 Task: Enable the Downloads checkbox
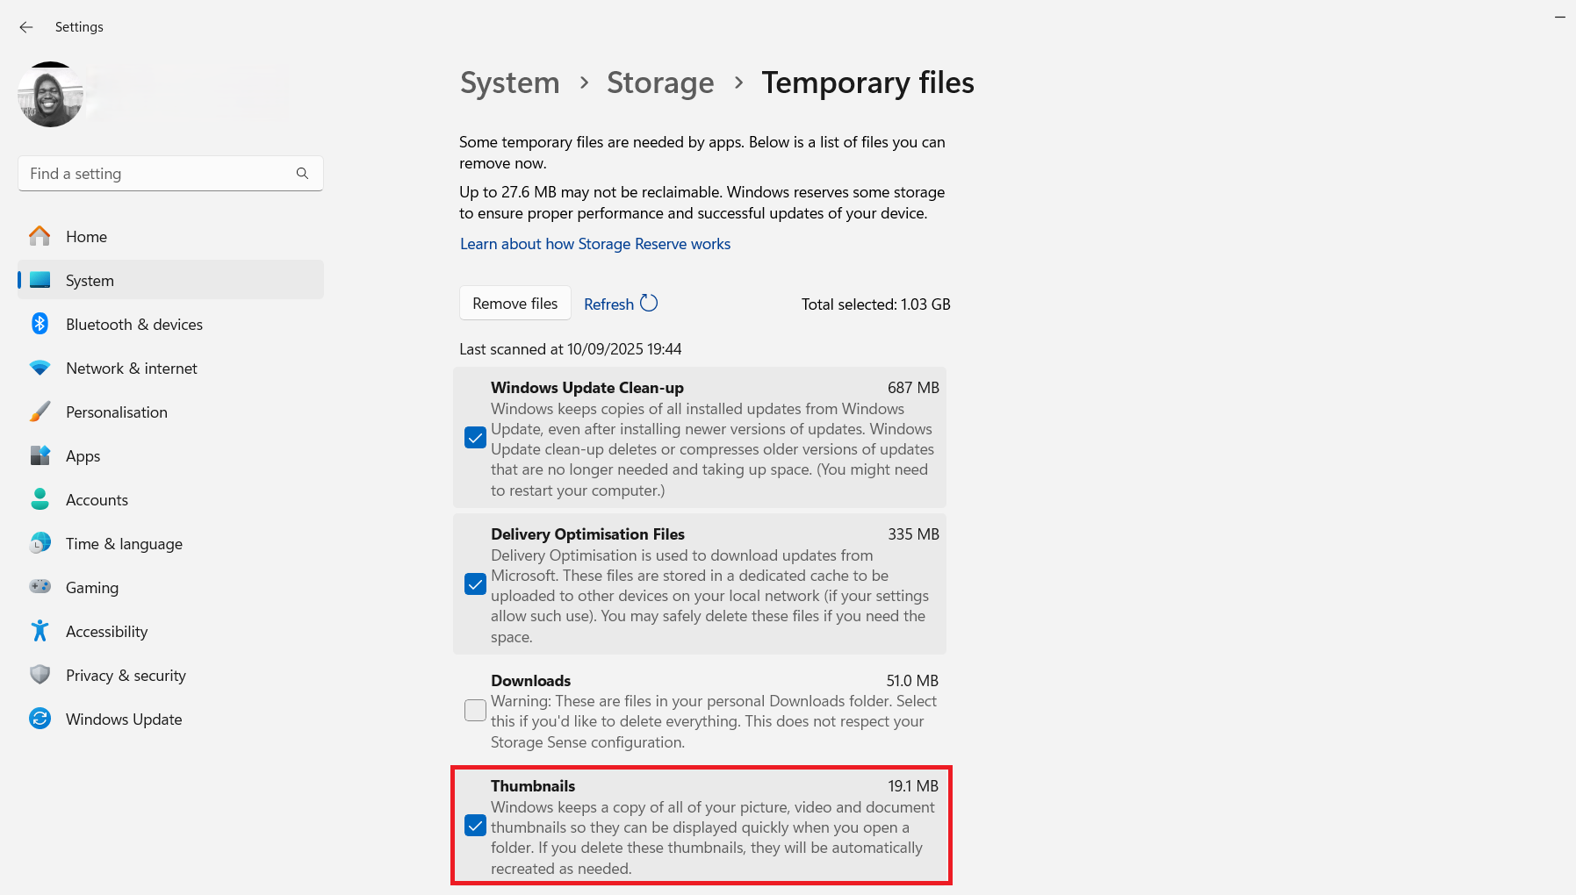[x=475, y=711]
